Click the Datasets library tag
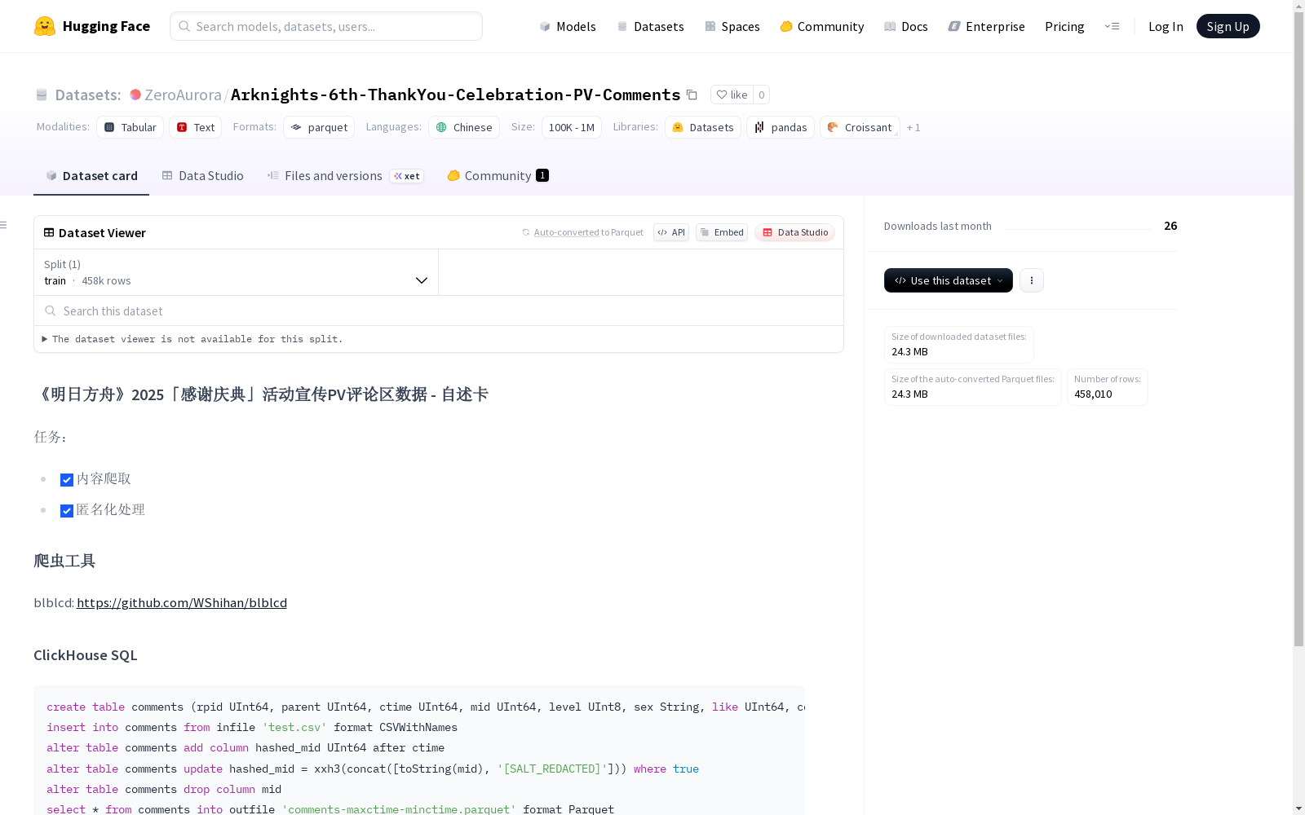This screenshot has height=815, width=1305. tap(703, 127)
